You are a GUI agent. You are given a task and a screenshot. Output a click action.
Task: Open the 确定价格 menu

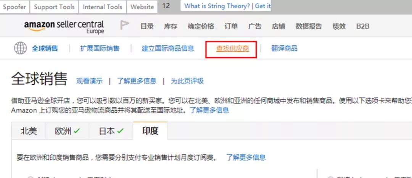[201, 26]
